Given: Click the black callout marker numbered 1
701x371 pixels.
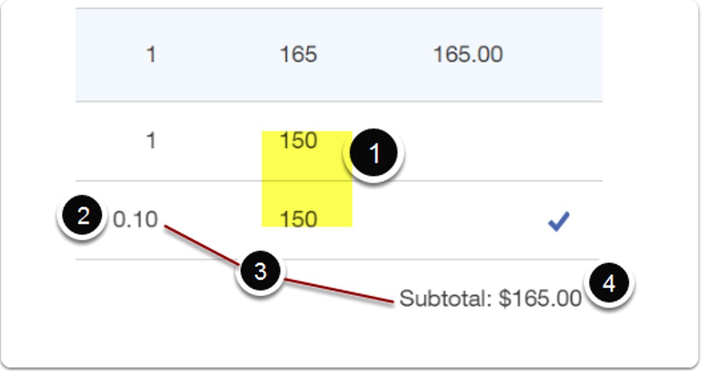Looking at the screenshot, I should point(374,154).
